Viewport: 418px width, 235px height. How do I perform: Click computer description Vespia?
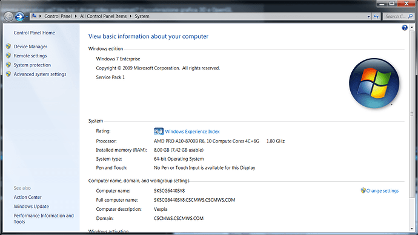coord(161,209)
